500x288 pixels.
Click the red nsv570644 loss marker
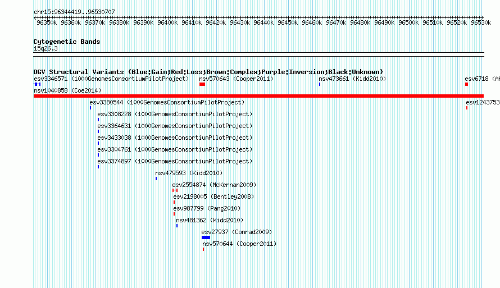[203, 249]
